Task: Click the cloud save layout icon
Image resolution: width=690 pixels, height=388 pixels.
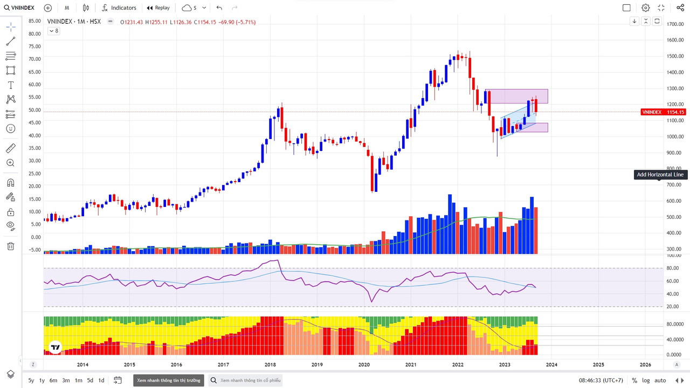Action: tap(187, 8)
